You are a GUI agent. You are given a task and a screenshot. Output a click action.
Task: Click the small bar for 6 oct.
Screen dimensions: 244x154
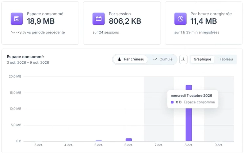tap(129, 140)
